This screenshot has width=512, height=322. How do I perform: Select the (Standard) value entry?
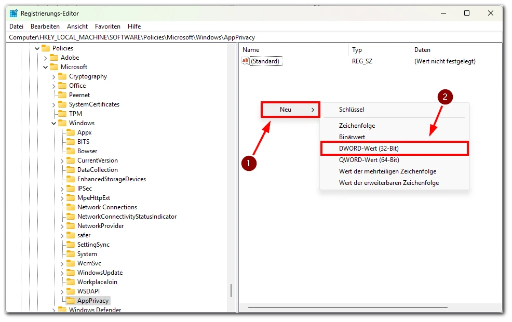pos(265,61)
